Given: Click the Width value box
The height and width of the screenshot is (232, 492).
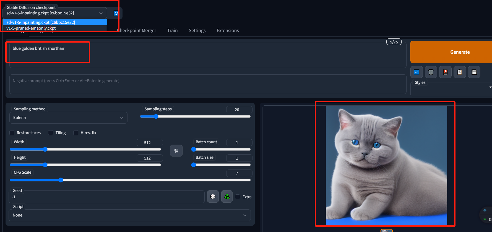Looking at the screenshot, I should point(150,143).
